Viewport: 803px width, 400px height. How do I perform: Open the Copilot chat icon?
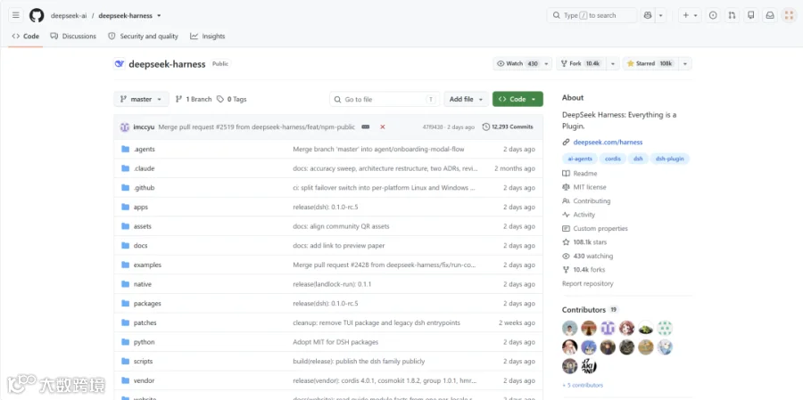[648, 15]
